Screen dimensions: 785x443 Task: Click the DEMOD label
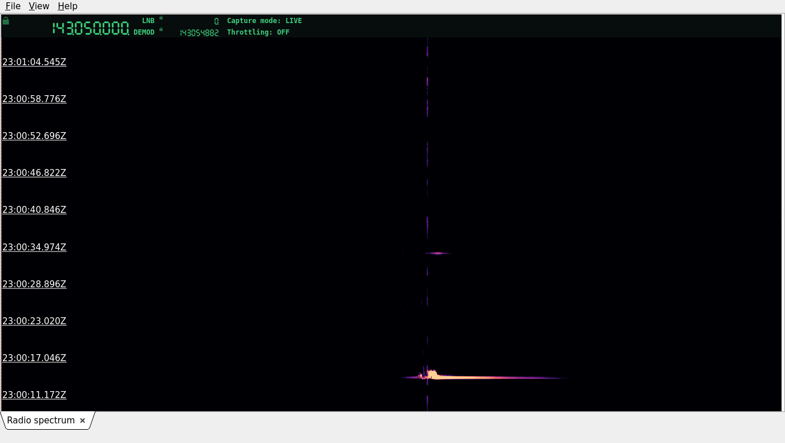point(144,32)
